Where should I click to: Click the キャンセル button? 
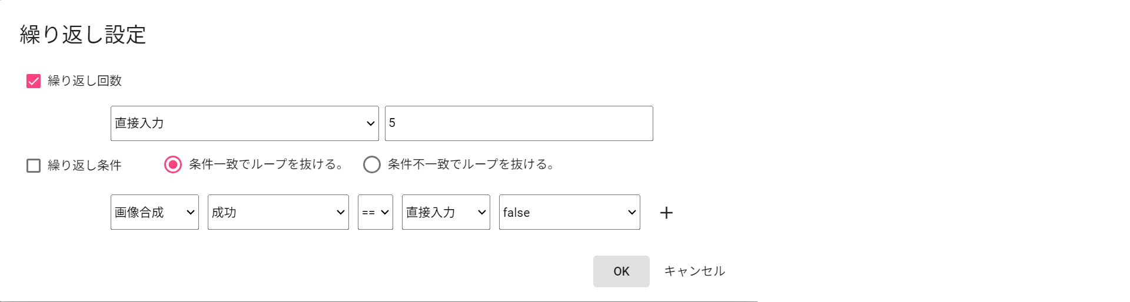click(694, 271)
